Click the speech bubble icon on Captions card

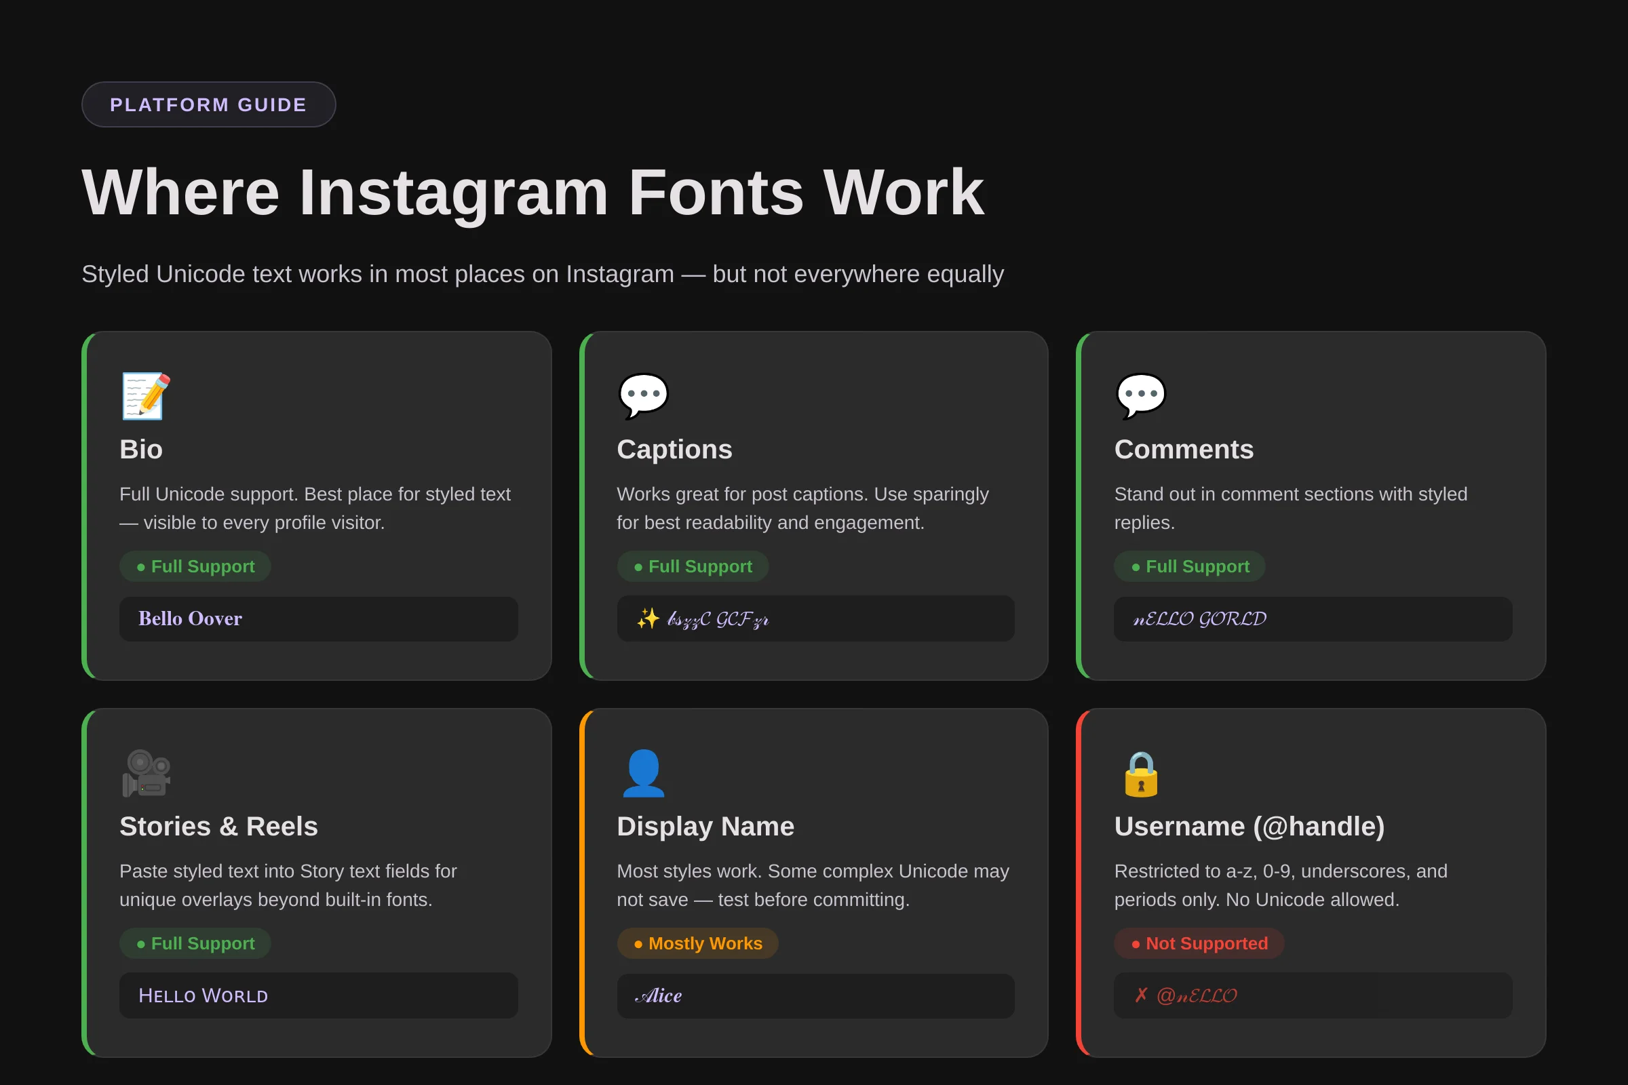coord(643,396)
